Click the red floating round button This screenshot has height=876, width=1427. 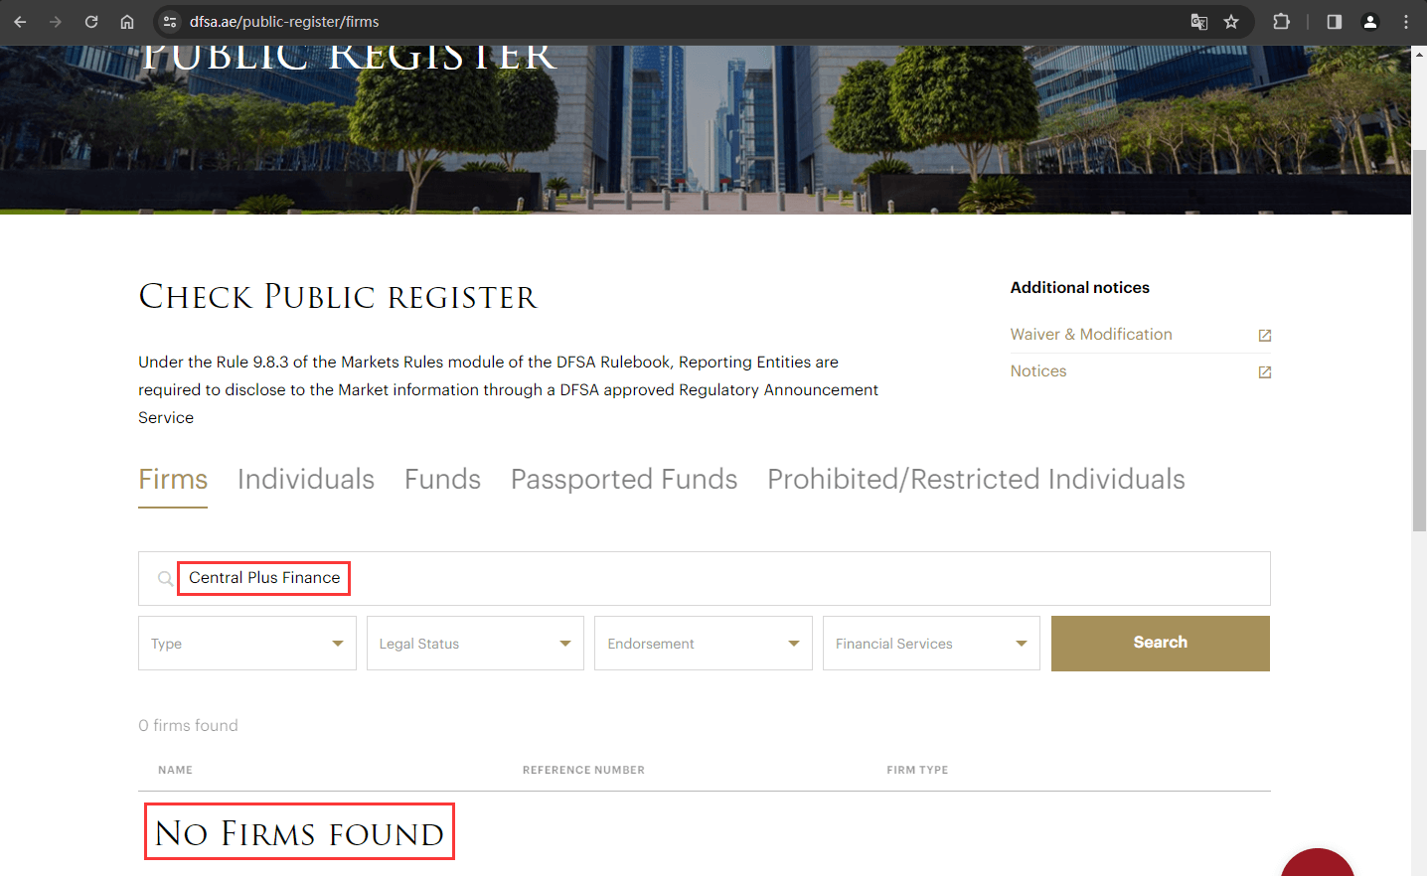tap(1318, 864)
